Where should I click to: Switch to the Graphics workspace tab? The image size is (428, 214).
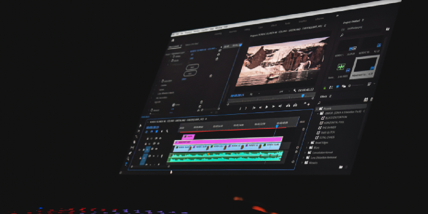tap(303, 21)
